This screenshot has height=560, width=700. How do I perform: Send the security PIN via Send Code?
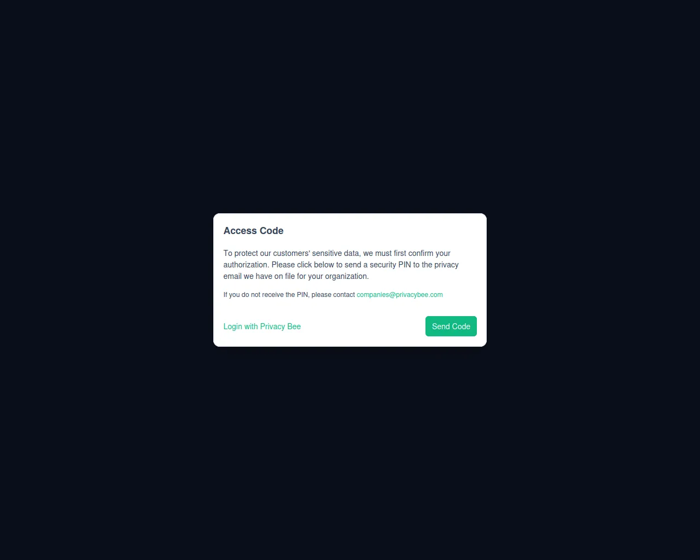451,326
